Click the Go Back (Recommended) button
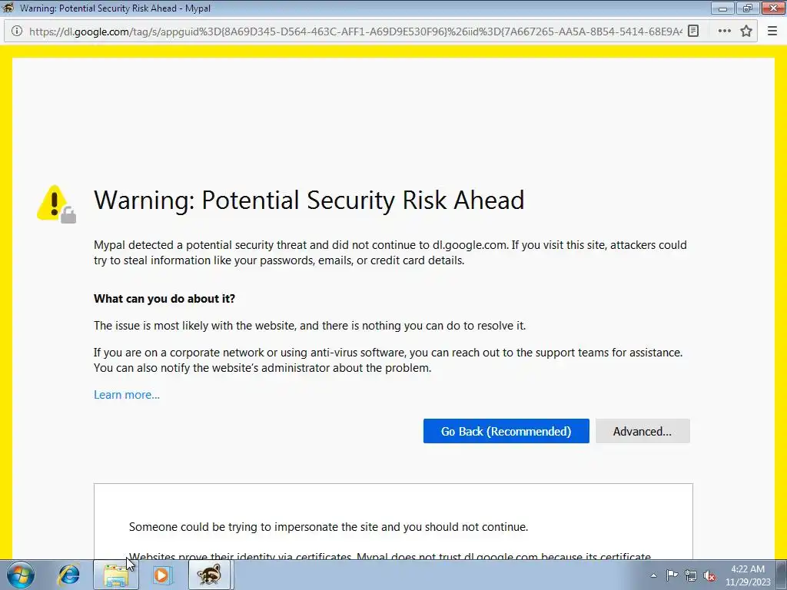Viewport: 787px width, 590px height. point(506,431)
